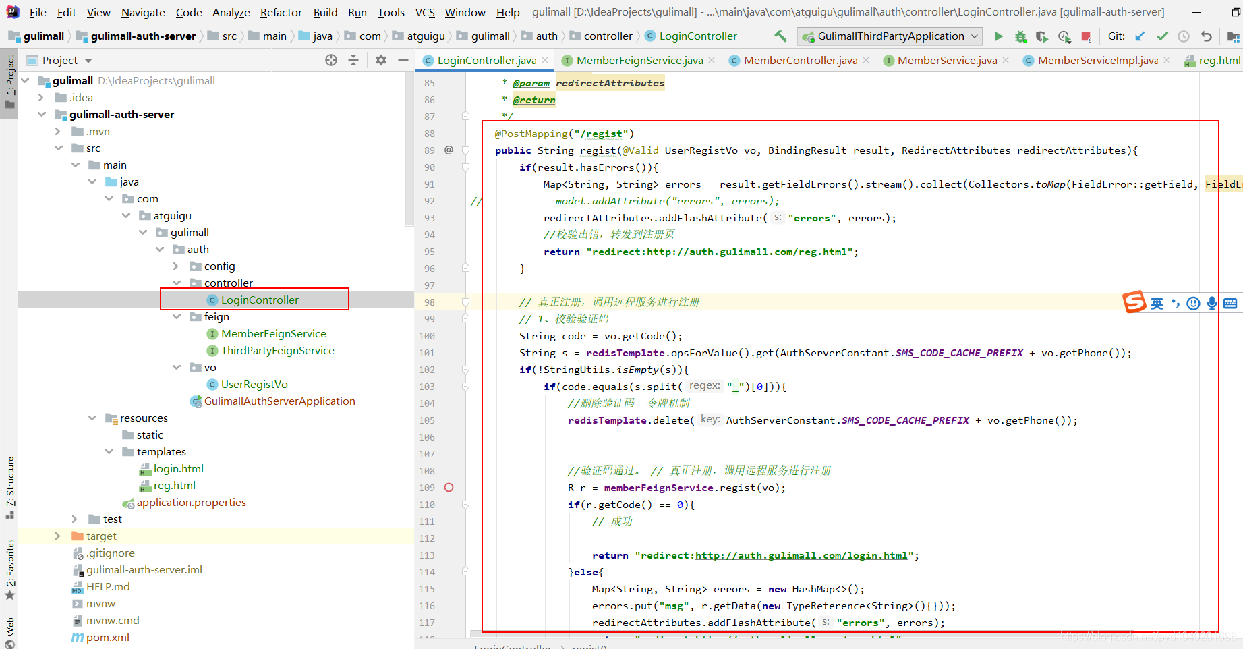Select MemberFeignService in the project tree
The image size is (1243, 649).
pyautogui.click(x=273, y=333)
